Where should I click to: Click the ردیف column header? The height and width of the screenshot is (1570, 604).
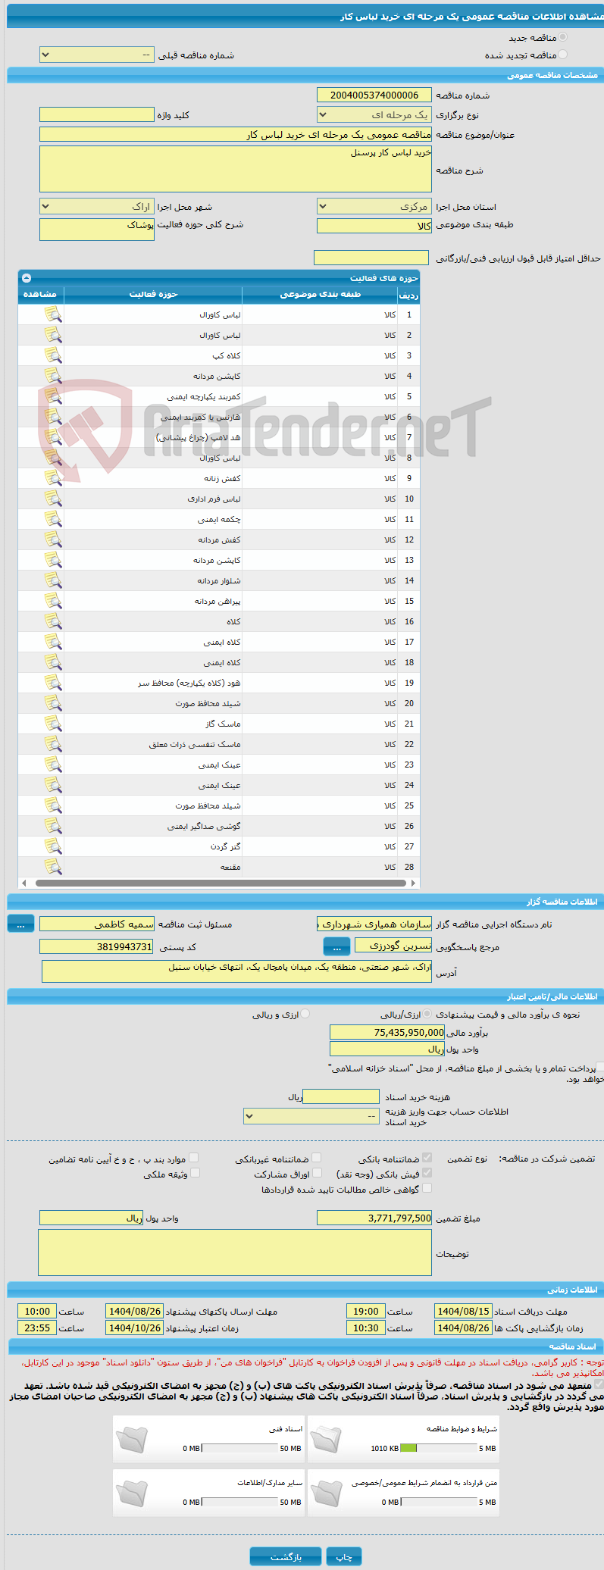tap(409, 295)
